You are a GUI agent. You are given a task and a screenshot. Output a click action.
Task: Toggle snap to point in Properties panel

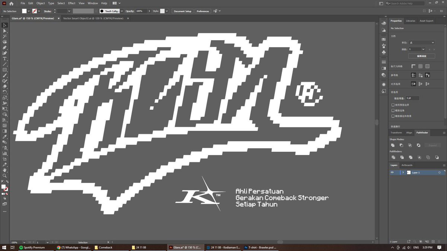413,84
